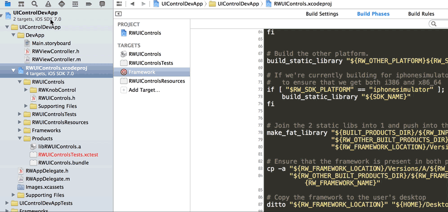Expand the RWUIControlsTests group in navigator

(19, 114)
